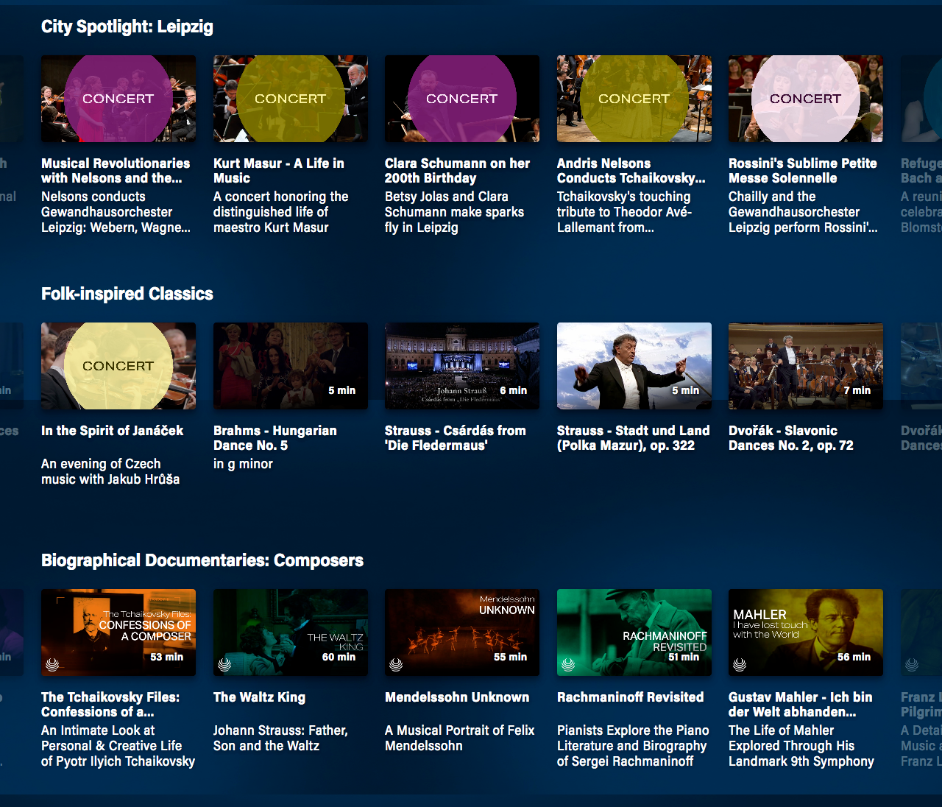Screen dimensions: 942x807
Task: Click title Rossini's Sublime Petite Messe Solennelle
Action: tap(803, 171)
